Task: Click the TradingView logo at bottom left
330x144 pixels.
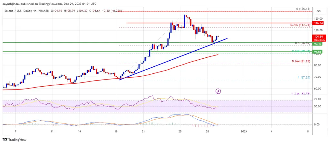Action: click(14, 140)
